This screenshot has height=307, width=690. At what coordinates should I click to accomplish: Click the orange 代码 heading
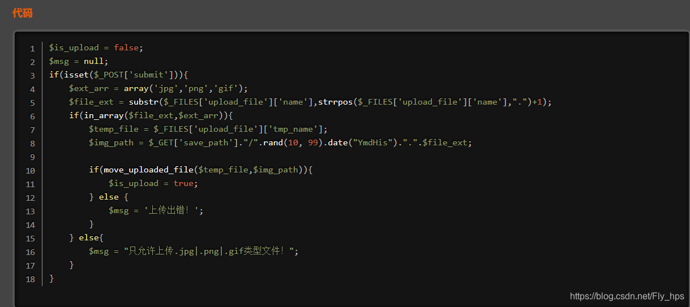(x=23, y=13)
